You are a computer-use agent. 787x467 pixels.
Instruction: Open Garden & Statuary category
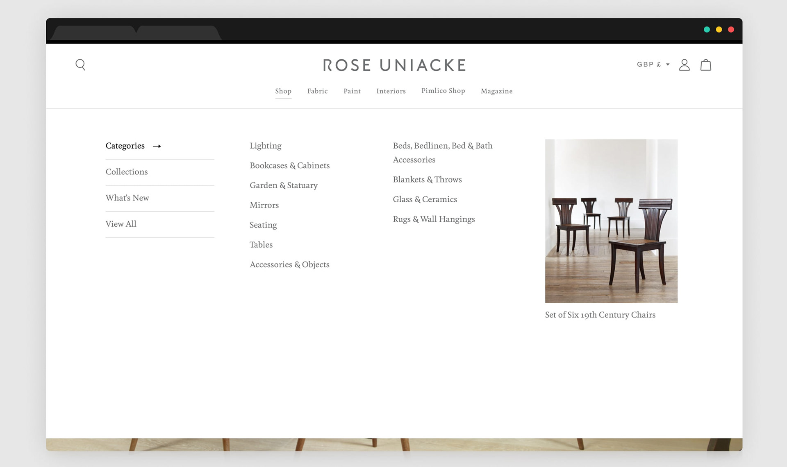pyautogui.click(x=284, y=185)
